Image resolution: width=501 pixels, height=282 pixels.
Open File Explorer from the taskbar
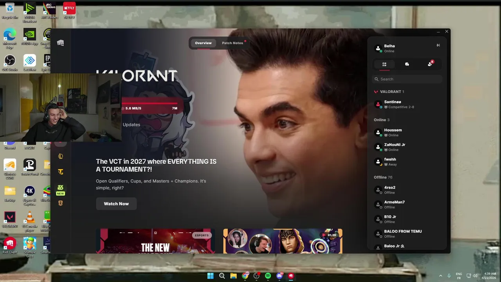[233, 276]
